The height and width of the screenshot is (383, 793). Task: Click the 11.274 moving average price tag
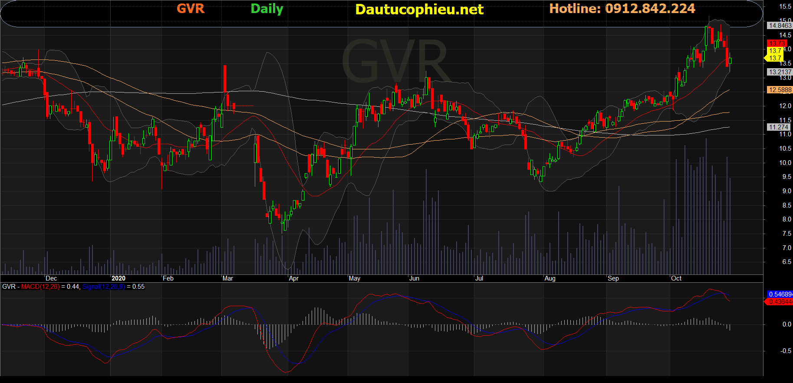(778, 127)
